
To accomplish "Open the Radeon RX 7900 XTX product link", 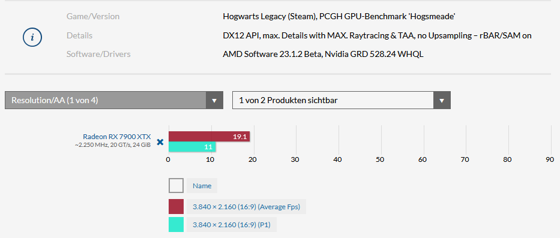I will point(117,136).
